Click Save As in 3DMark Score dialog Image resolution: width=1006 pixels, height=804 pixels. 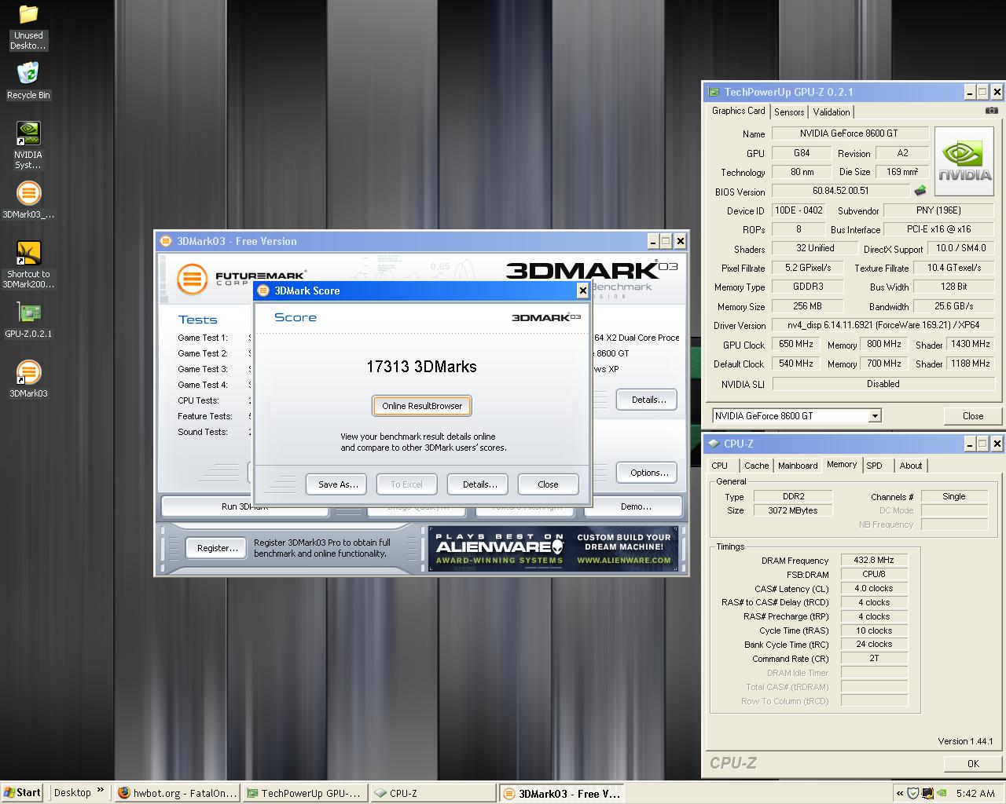[x=338, y=484]
